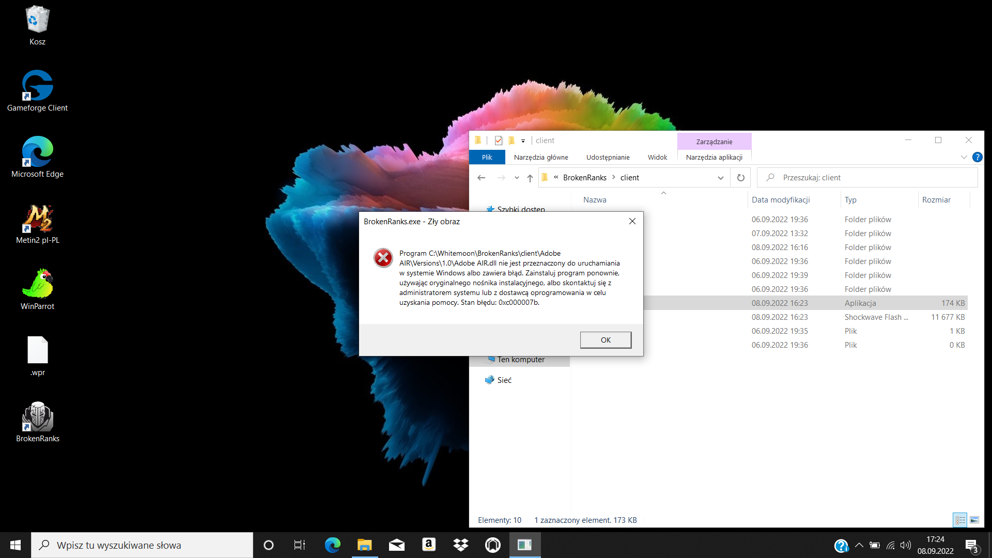Open the Narzędzia aplikacji ribbon tab
992x558 pixels.
[714, 157]
